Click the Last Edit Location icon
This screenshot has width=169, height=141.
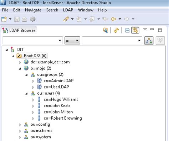click(x=105, y=19)
